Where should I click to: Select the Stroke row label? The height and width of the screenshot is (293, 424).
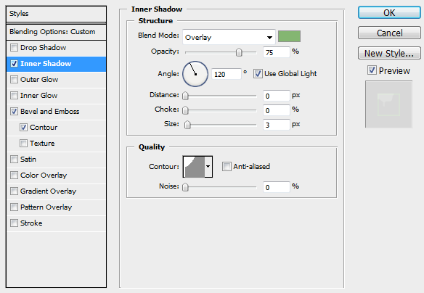click(31, 223)
